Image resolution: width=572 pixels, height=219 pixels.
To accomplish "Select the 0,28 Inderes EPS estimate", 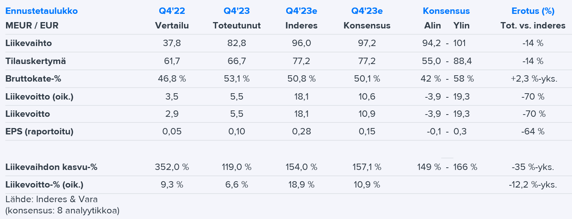I will pos(301,131).
